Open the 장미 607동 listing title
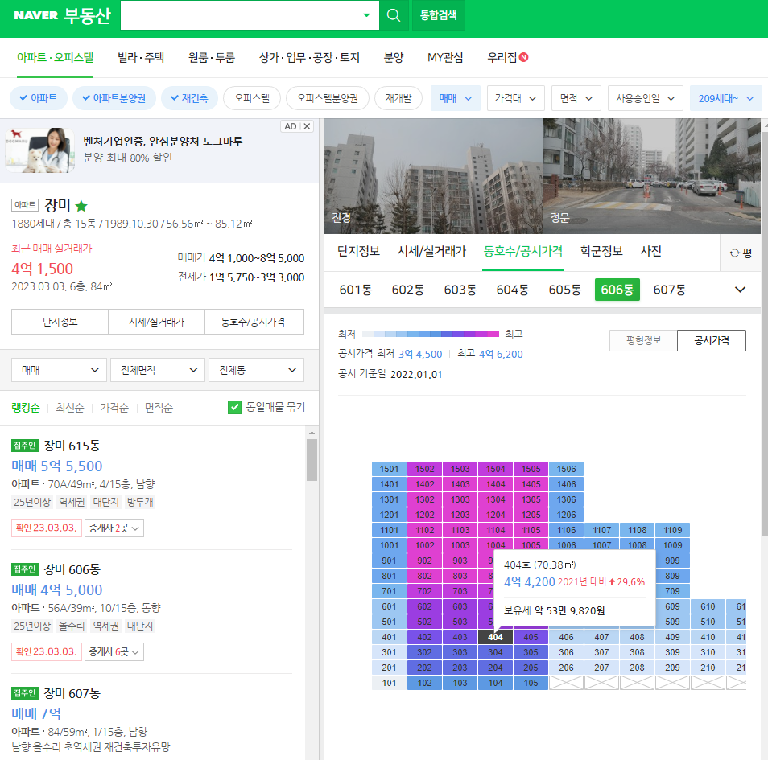 [x=72, y=693]
